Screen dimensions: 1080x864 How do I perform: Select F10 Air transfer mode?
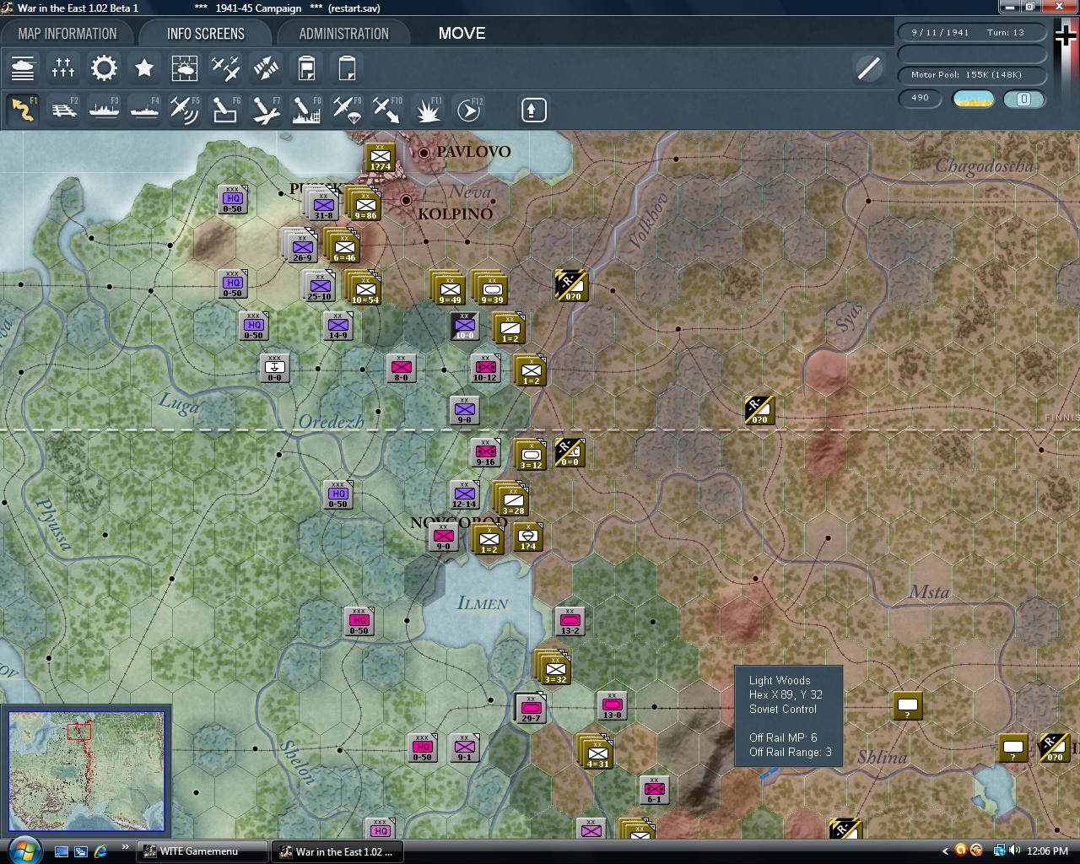pos(387,110)
